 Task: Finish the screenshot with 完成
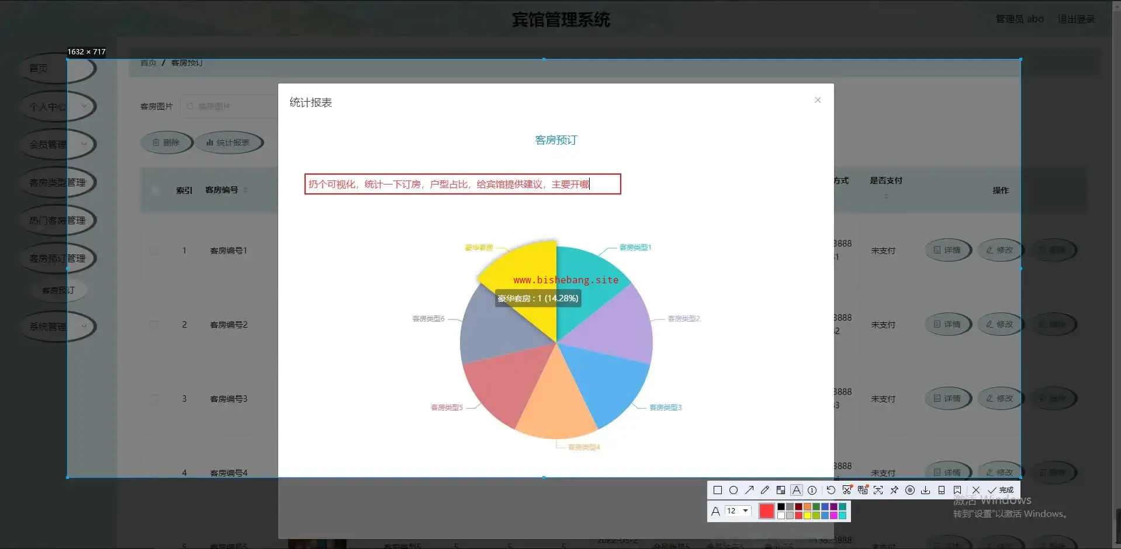point(1001,490)
